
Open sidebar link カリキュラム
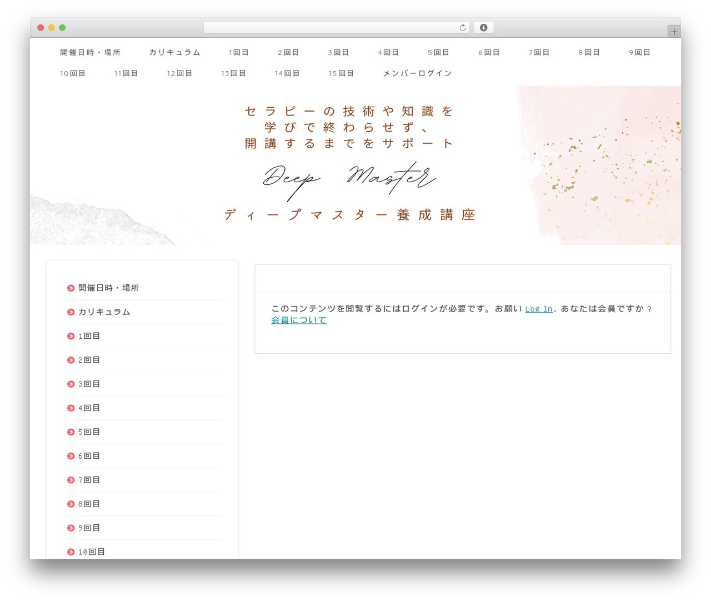(x=104, y=312)
